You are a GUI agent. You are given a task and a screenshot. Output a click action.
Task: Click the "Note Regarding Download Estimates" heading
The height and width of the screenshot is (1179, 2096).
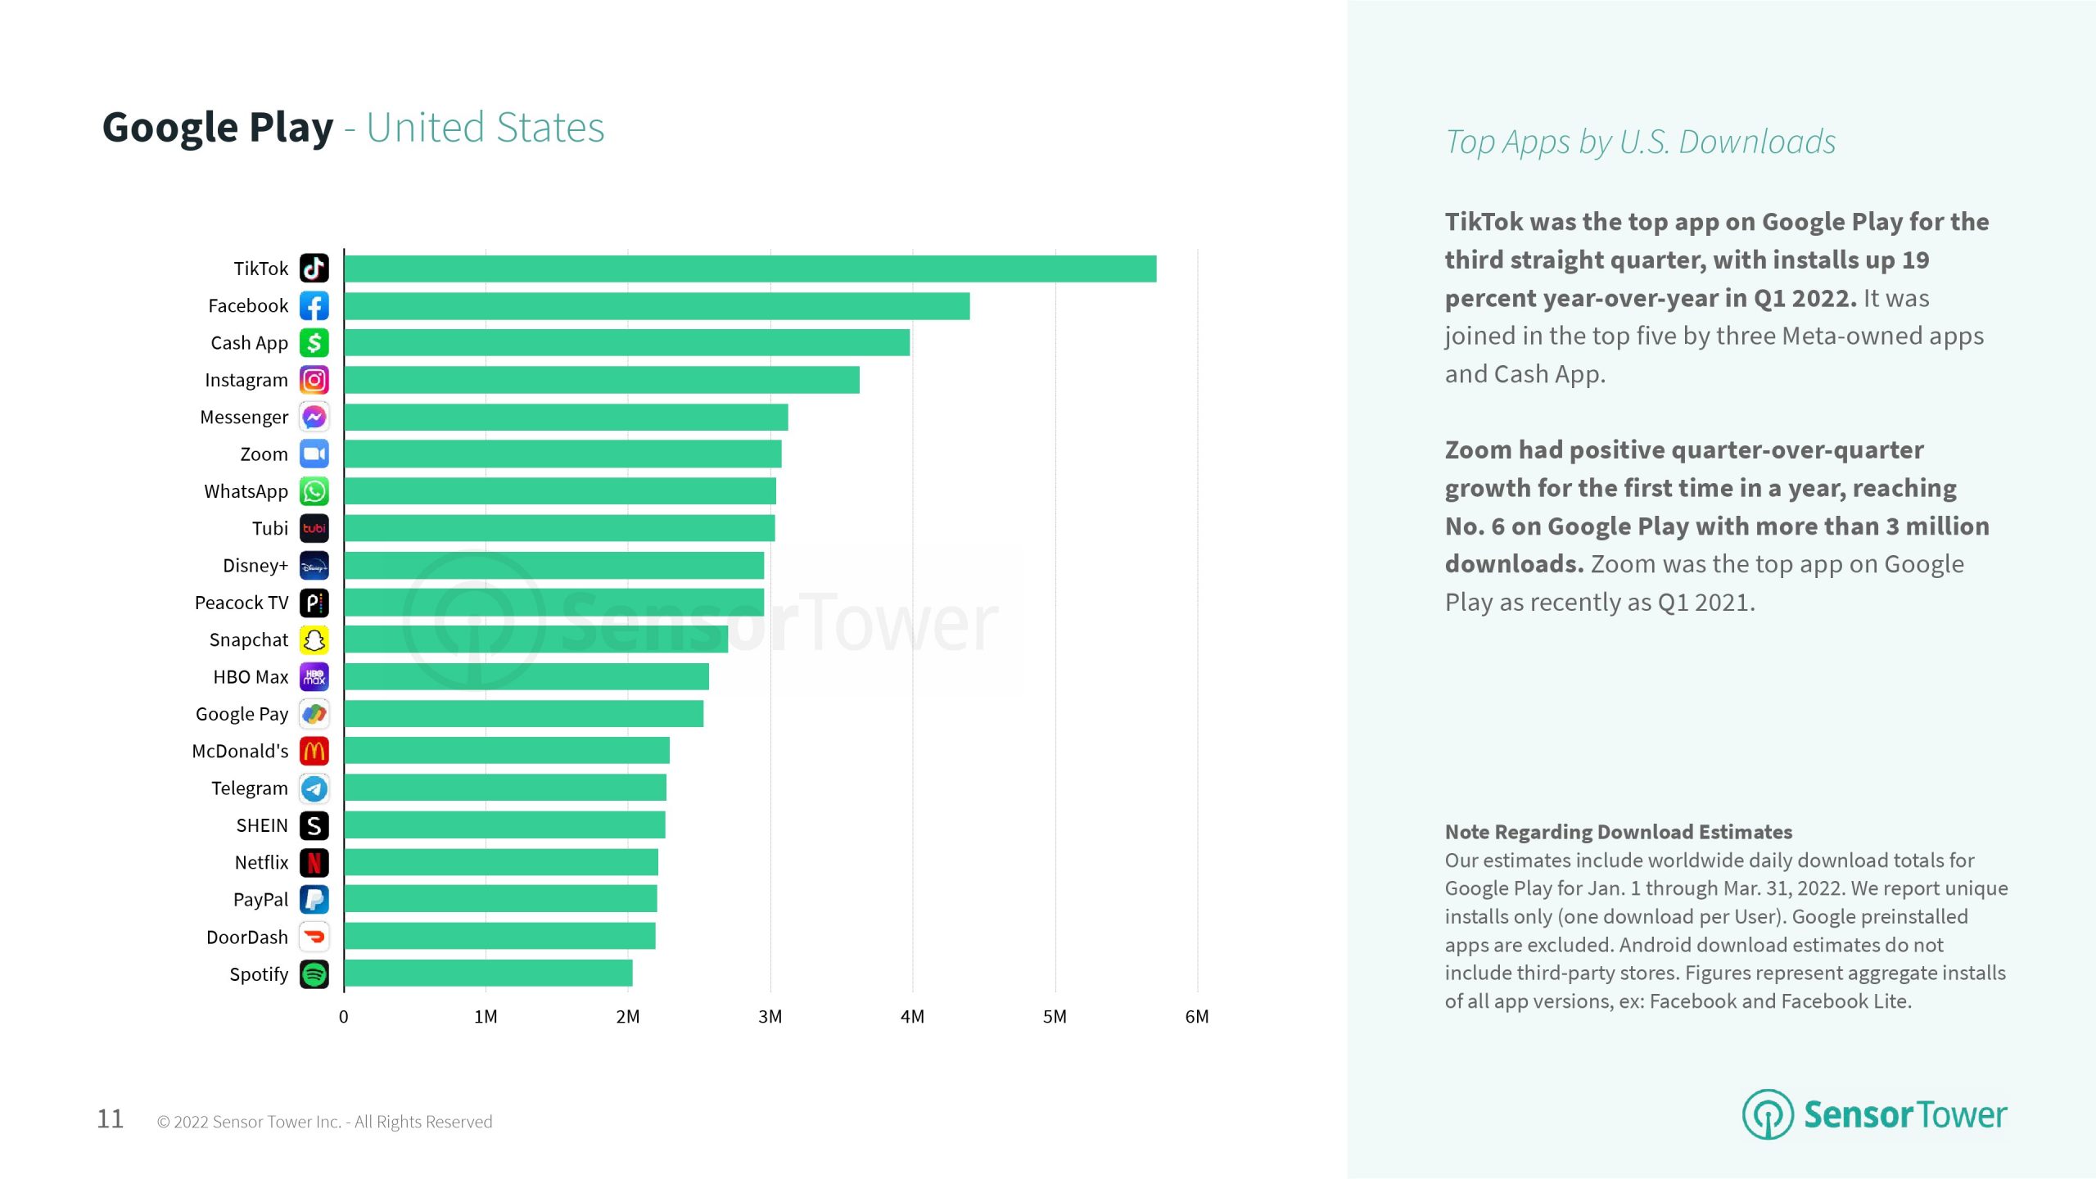pos(1618,832)
